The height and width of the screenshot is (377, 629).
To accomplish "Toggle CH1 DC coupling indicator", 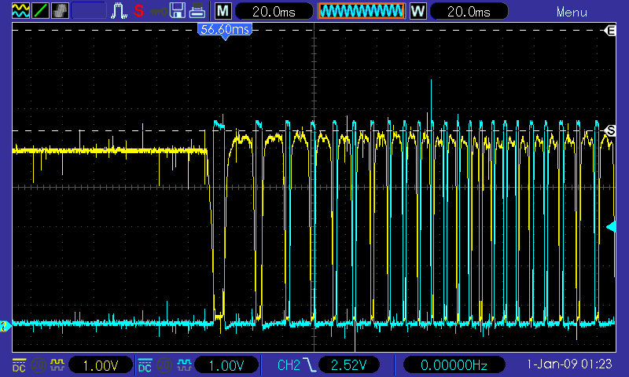I will pyautogui.click(x=18, y=365).
